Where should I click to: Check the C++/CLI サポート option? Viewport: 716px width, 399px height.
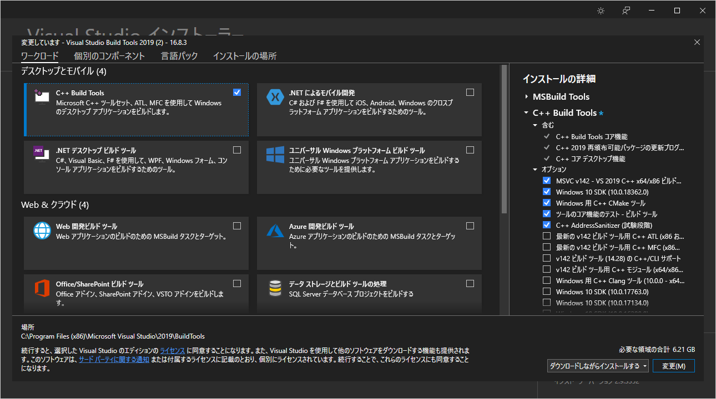547,258
